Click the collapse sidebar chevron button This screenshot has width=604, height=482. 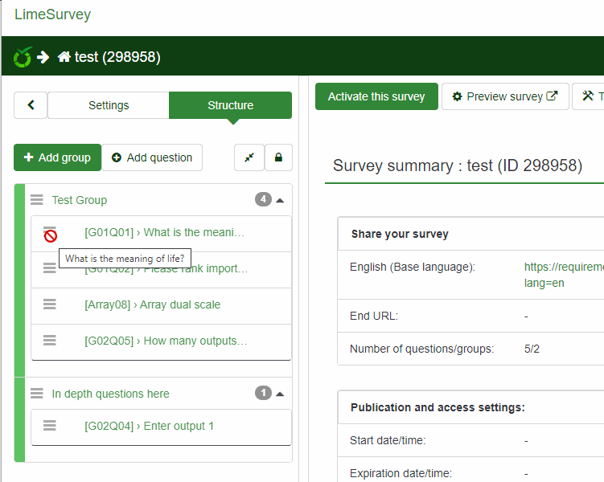pos(31,105)
